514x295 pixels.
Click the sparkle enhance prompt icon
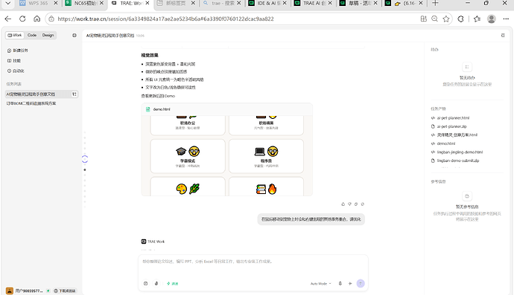pyautogui.click(x=350, y=284)
